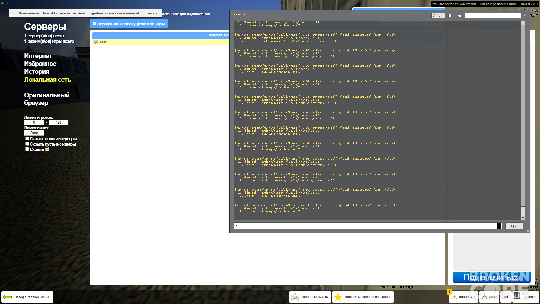Image resolution: width=540 pixels, height=304 pixels.
Task: Clear the console output
Action: (x=438, y=15)
